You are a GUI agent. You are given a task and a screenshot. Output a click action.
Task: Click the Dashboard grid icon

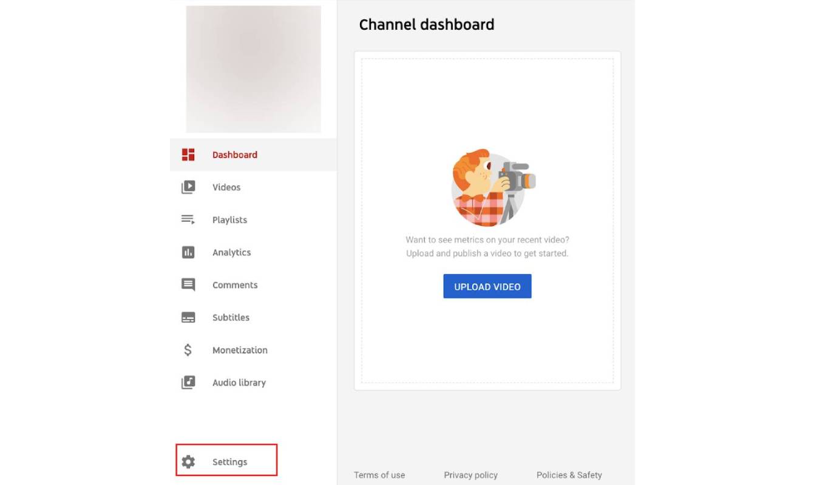(x=188, y=155)
